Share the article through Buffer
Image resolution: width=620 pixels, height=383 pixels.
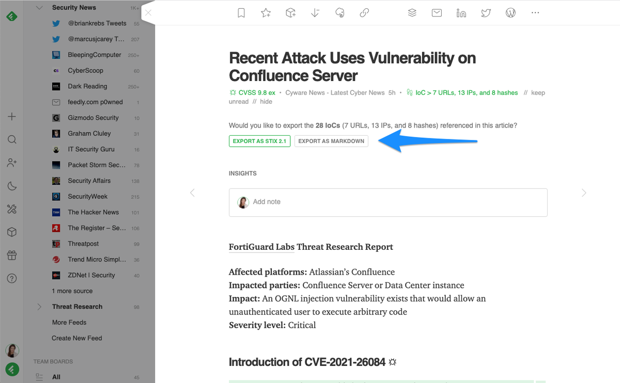tap(412, 13)
